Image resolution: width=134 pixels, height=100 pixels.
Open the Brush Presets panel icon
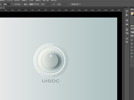[x=127, y=29]
